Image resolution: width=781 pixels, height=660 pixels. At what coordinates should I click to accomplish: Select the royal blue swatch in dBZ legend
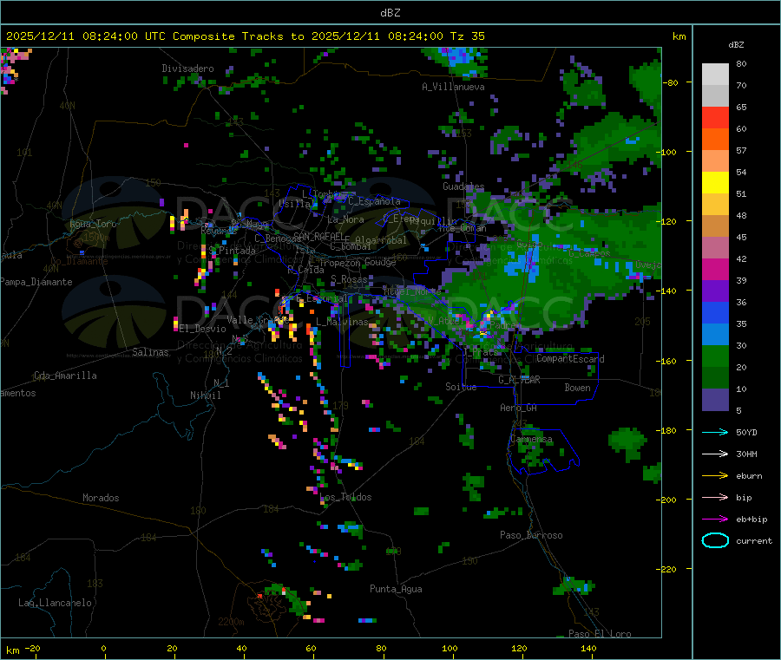pyautogui.click(x=715, y=312)
